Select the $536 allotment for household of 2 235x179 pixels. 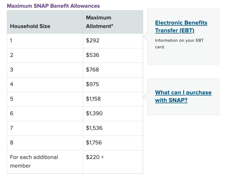point(93,55)
